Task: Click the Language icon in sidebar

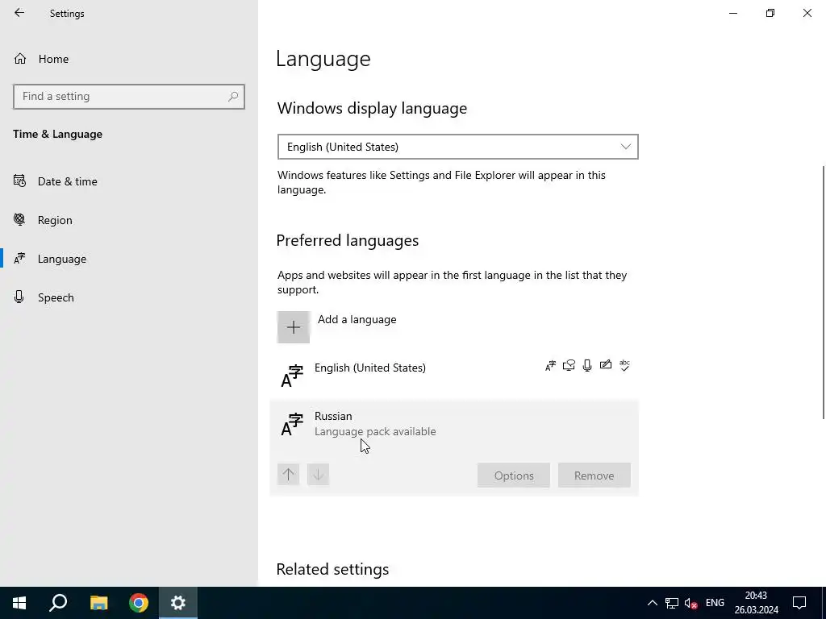Action: [19, 259]
